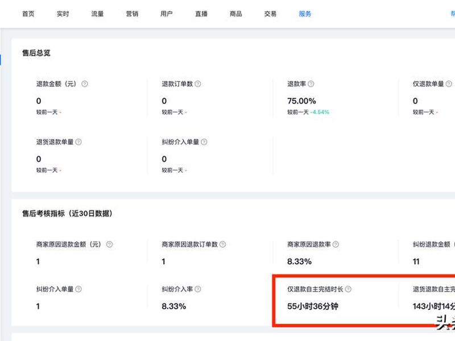
Task: Click help icon beside 纠纷介入单量 in 售后总览
Action: (x=204, y=142)
